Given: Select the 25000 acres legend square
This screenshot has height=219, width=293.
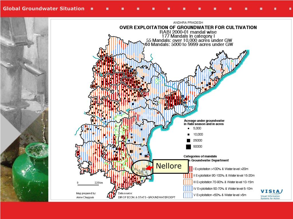Looking at the screenshot, I should (x=189, y=140).
